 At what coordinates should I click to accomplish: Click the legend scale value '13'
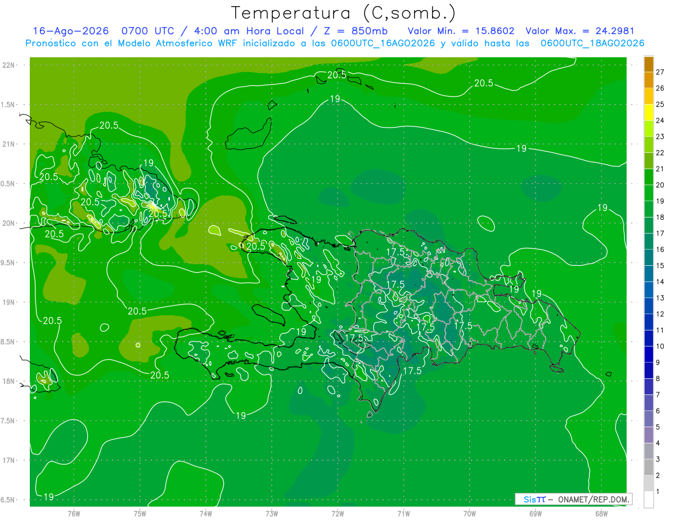pos(660,298)
